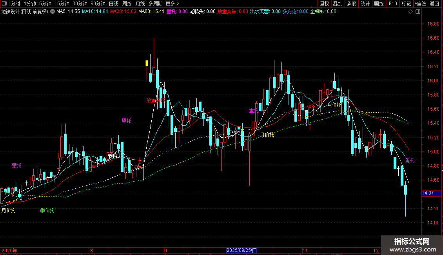443x255 pixels.
Task: Open the 复权 adjustment menu
Action: coord(324,4)
